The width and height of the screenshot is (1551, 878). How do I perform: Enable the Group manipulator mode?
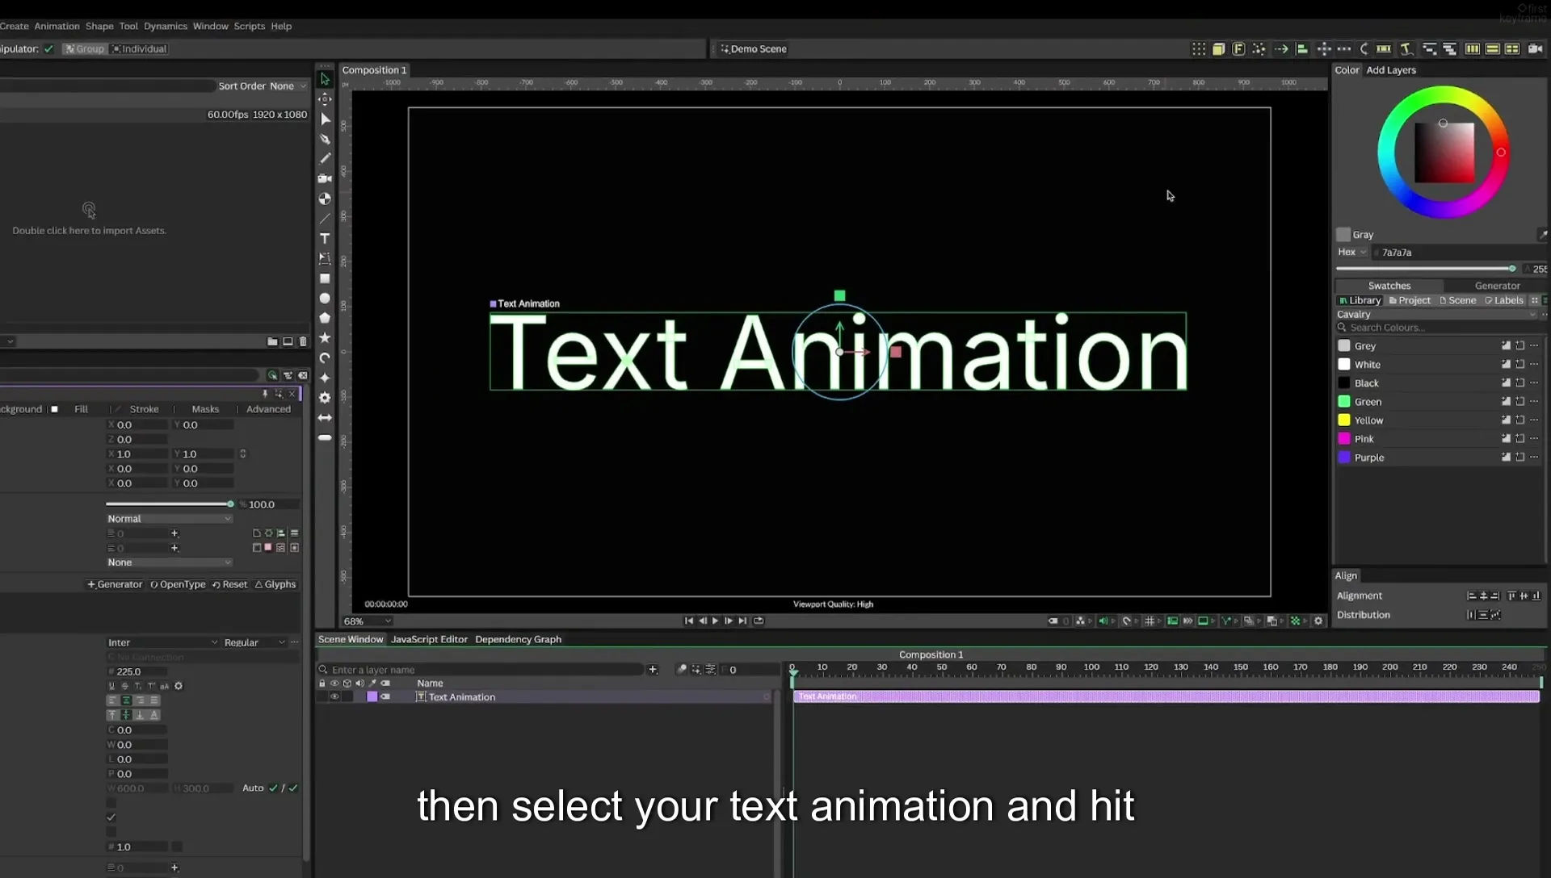click(85, 49)
